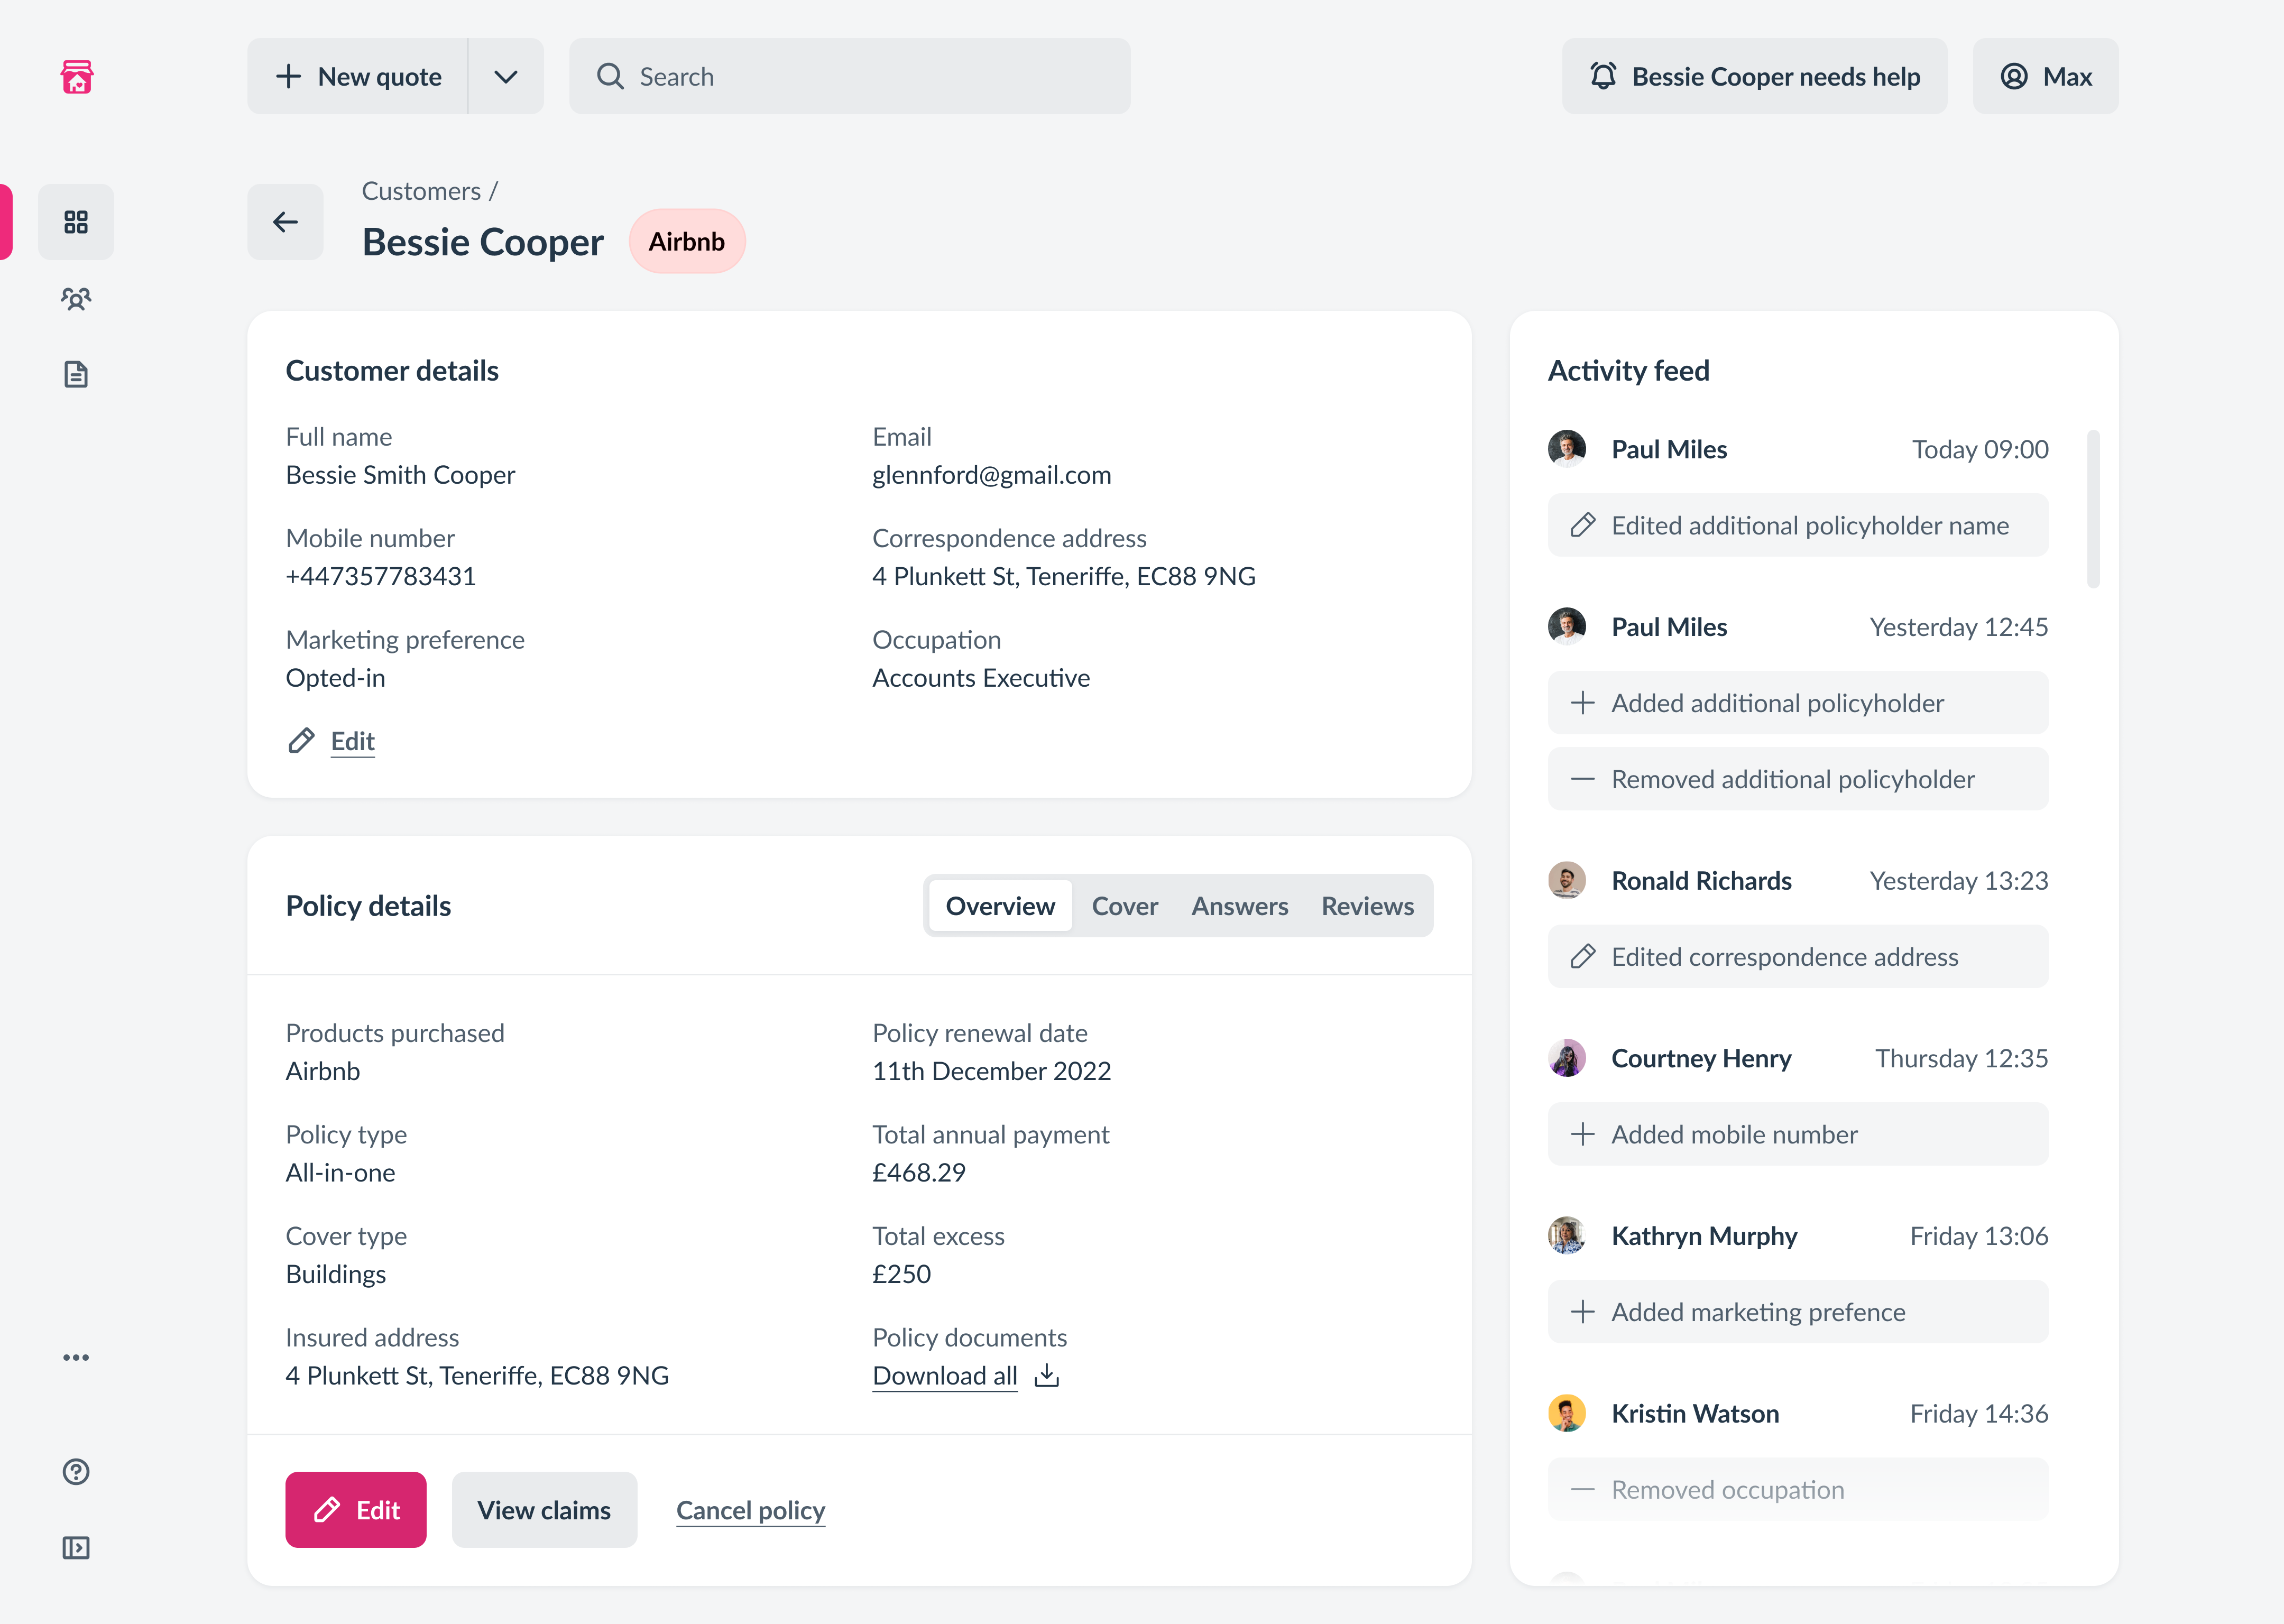The image size is (2284, 1624).
Task: Click the Search input field
Action: pos(850,76)
